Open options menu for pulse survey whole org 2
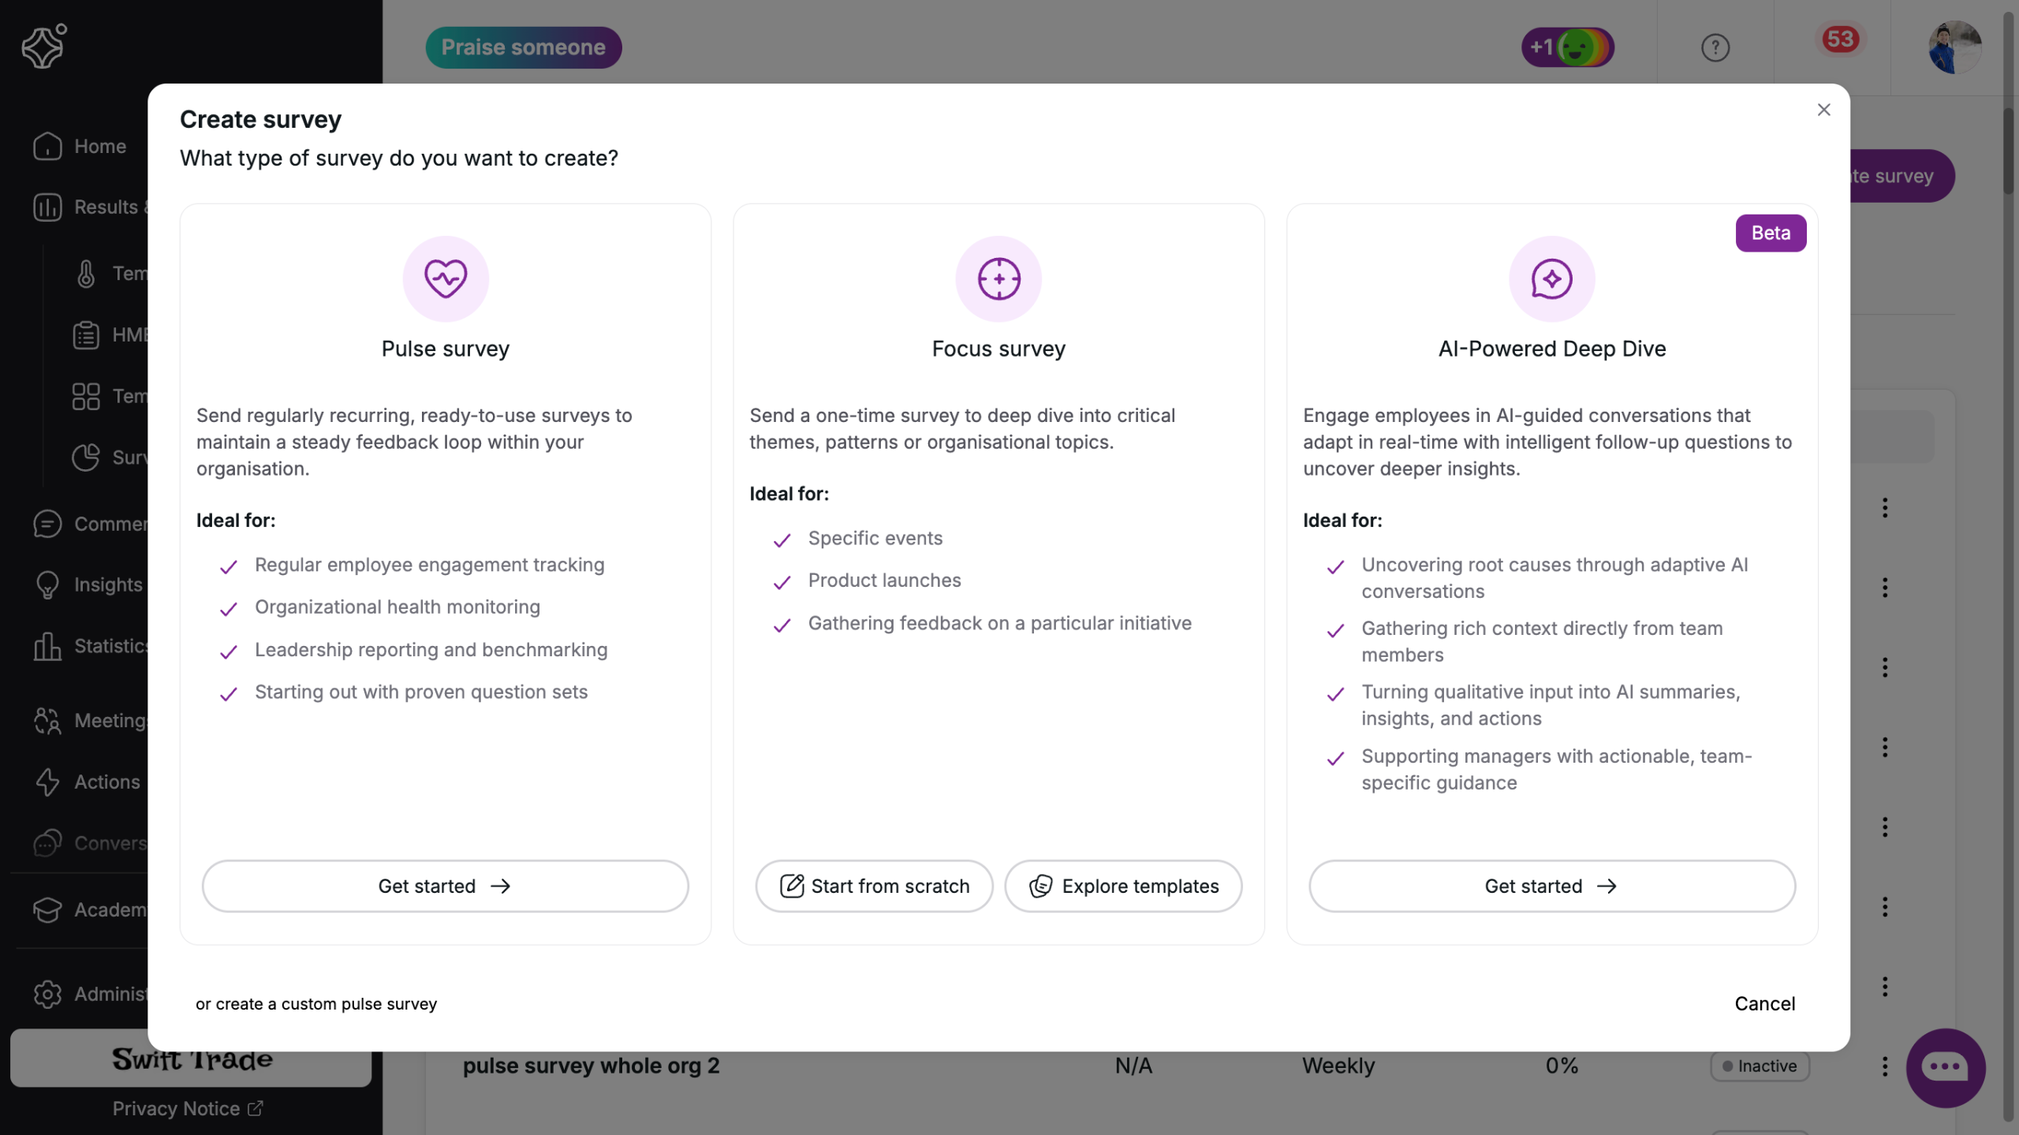The width and height of the screenshot is (2019, 1135). pyautogui.click(x=1885, y=1066)
